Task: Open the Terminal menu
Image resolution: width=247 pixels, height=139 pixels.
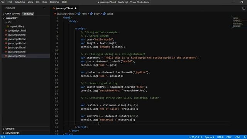Action: point(54,2)
